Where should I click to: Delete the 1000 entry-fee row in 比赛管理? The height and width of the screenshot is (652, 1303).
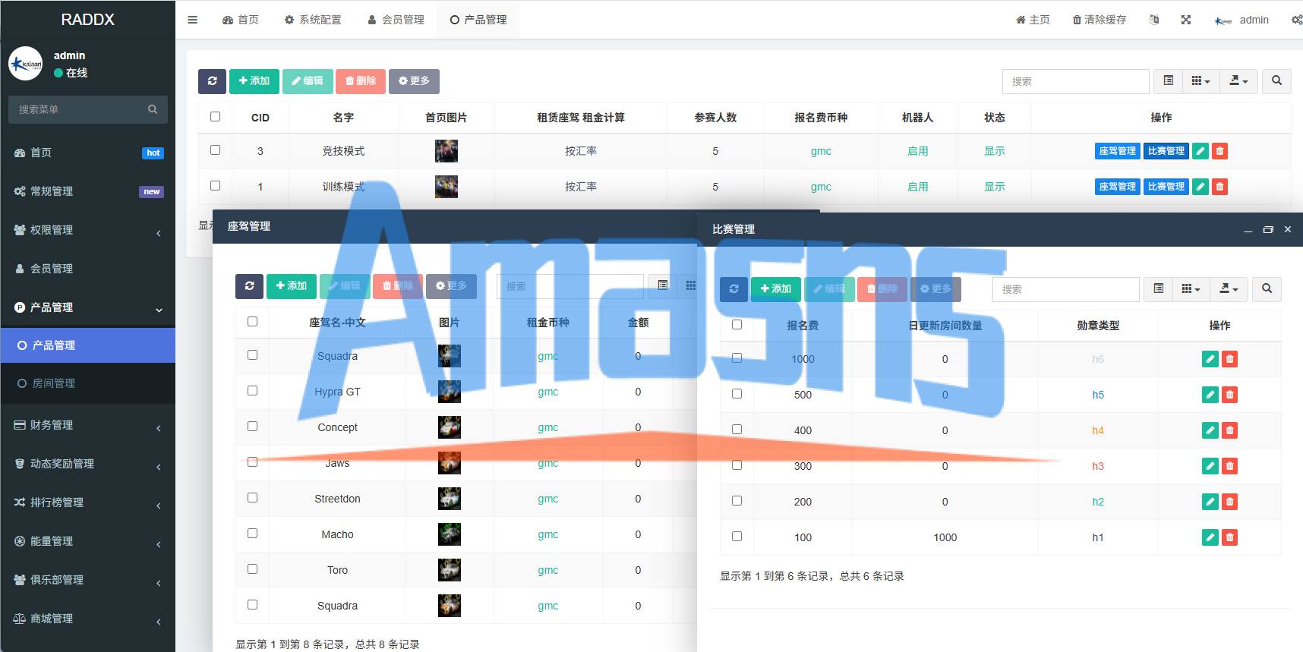click(x=1229, y=359)
